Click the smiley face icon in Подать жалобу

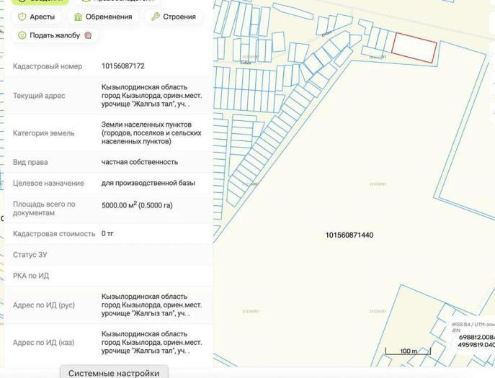click(x=22, y=35)
